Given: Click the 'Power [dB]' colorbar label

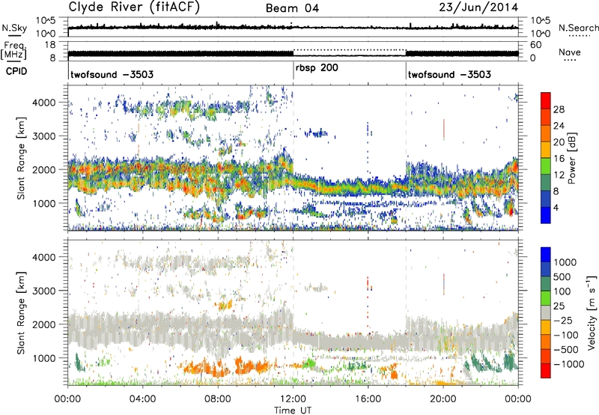Looking at the screenshot, I should click(571, 158).
